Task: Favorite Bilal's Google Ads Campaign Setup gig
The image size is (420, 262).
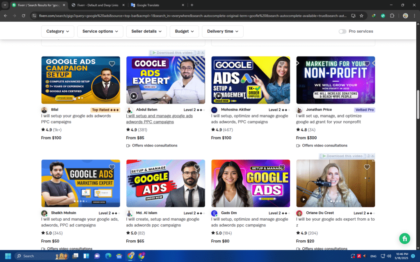Action: [x=112, y=63]
